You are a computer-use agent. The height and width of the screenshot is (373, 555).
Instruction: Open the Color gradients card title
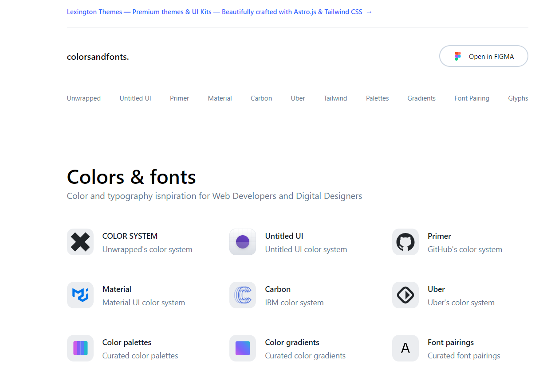292,342
